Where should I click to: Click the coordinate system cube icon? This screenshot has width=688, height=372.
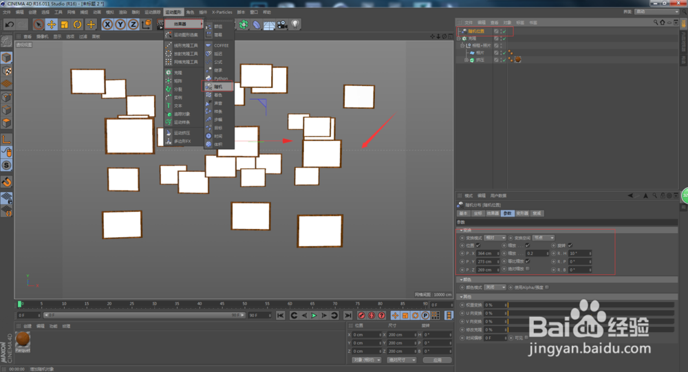point(147,25)
